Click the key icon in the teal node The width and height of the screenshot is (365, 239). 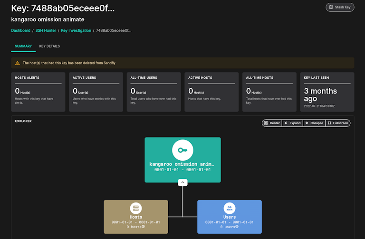point(182,150)
